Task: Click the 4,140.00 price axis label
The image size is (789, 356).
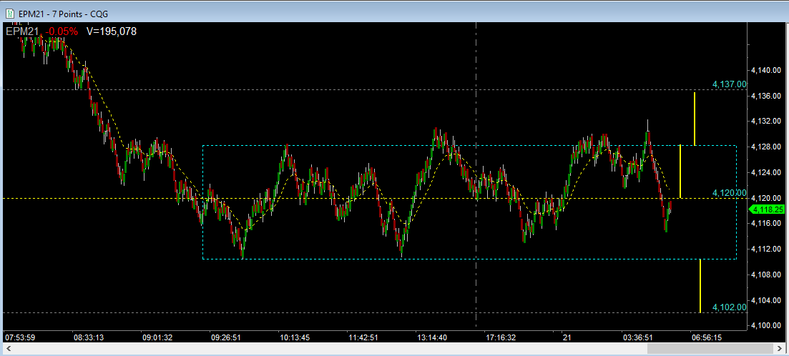Action: 766,70
